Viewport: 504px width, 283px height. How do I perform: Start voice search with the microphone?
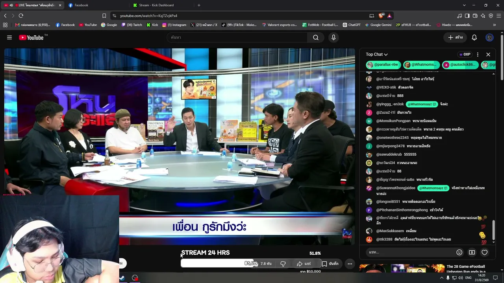tap(334, 37)
